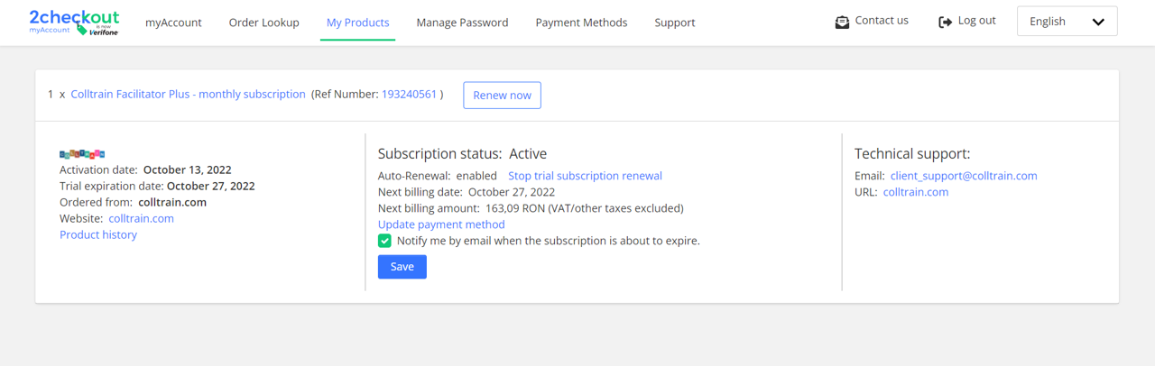Image resolution: width=1155 pixels, height=366 pixels.
Task: Click the 2checkout myAccount logo
Action: (x=74, y=23)
